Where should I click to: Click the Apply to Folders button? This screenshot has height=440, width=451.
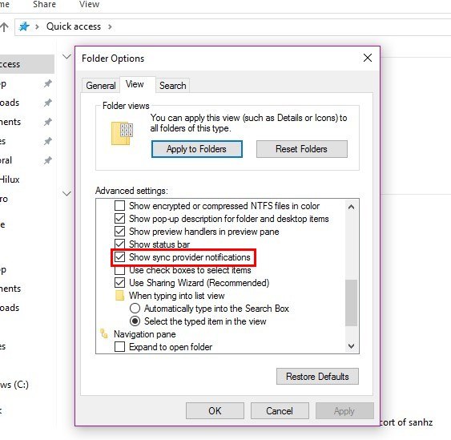tap(197, 149)
